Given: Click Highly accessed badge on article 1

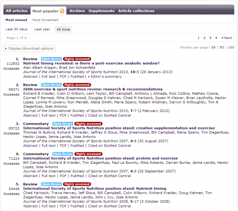Looking at the screenshot, I should [77, 59].
